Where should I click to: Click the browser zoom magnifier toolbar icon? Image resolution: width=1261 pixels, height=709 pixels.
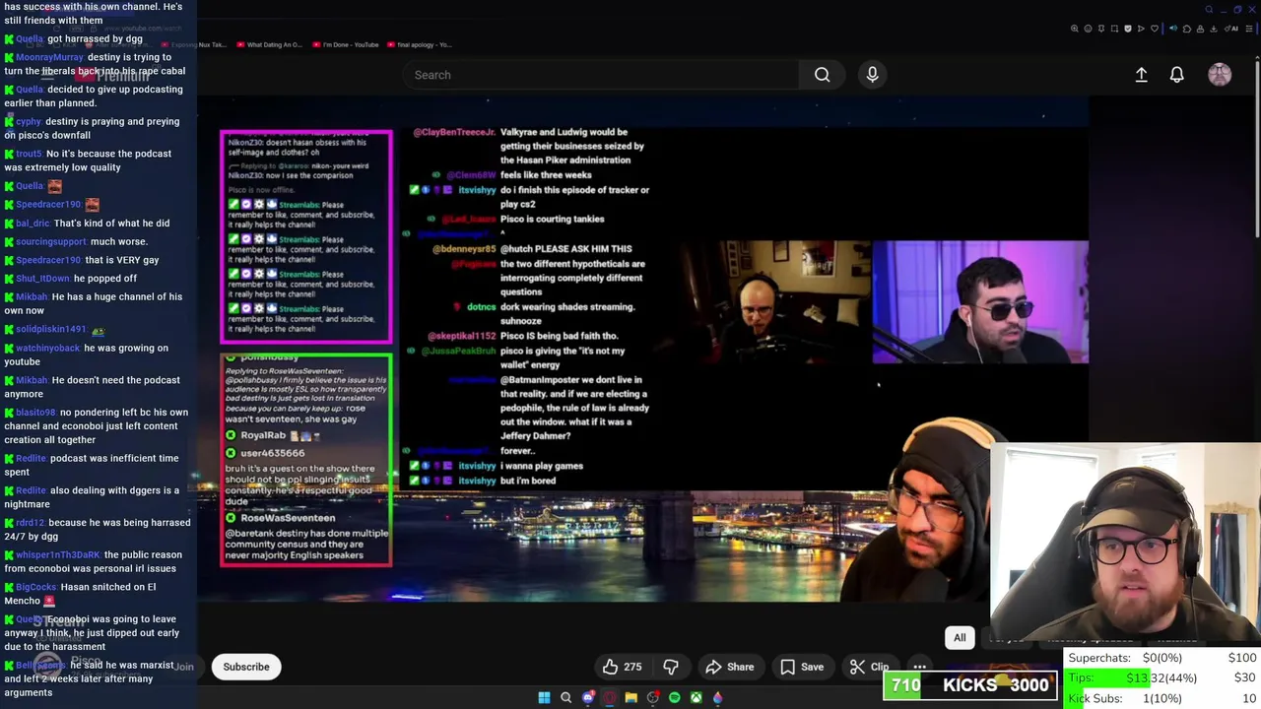pos(1075,29)
